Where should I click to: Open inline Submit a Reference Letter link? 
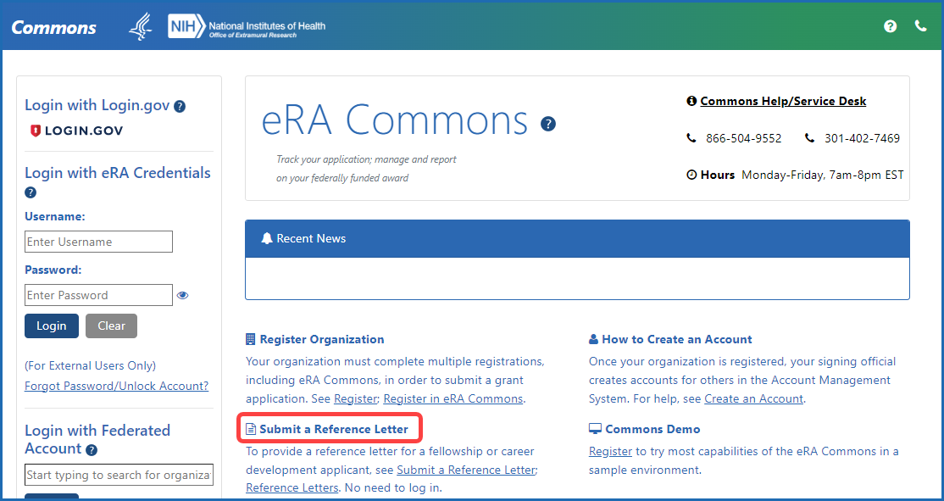click(x=466, y=470)
